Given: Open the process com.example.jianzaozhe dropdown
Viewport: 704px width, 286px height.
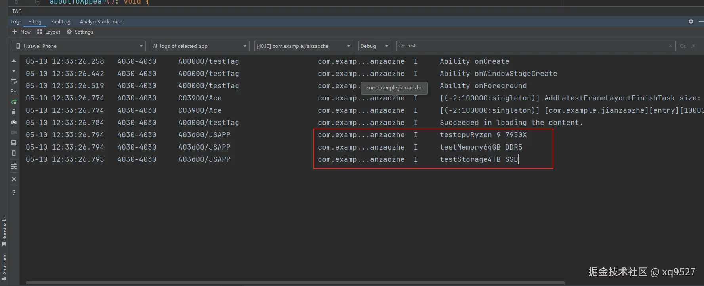Looking at the screenshot, I should tap(304, 46).
